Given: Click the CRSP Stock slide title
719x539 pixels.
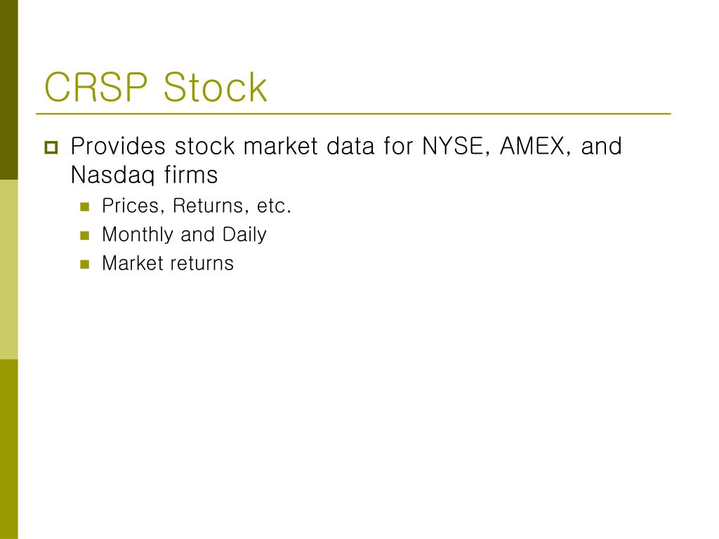Looking at the screenshot, I should pyautogui.click(x=155, y=86).
